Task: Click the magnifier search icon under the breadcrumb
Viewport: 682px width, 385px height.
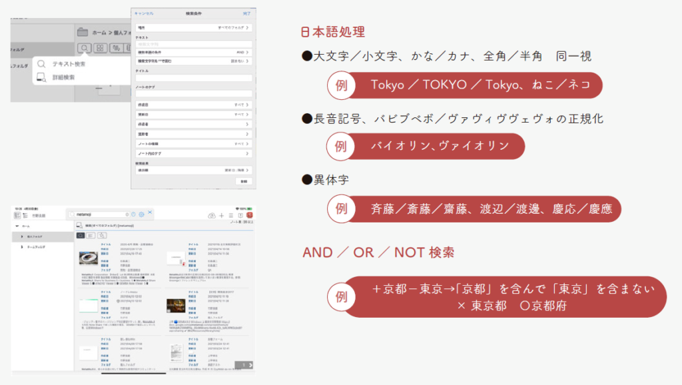Action: pos(84,48)
